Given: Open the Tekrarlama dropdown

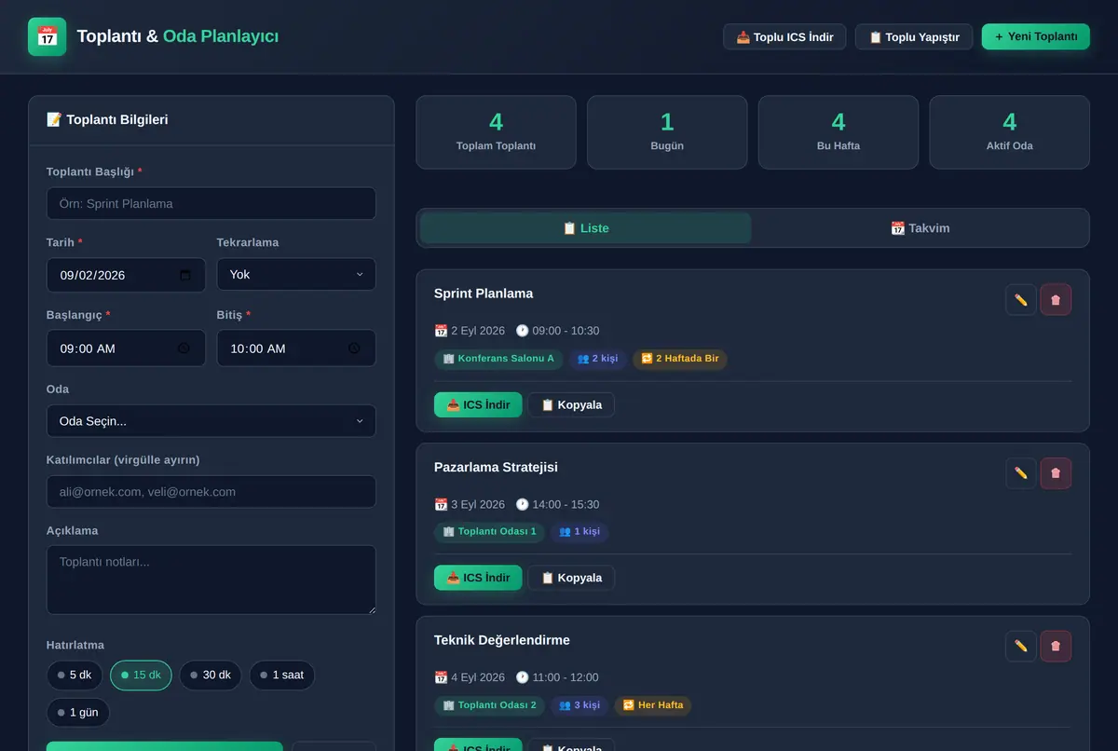Looking at the screenshot, I should point(296,275).
